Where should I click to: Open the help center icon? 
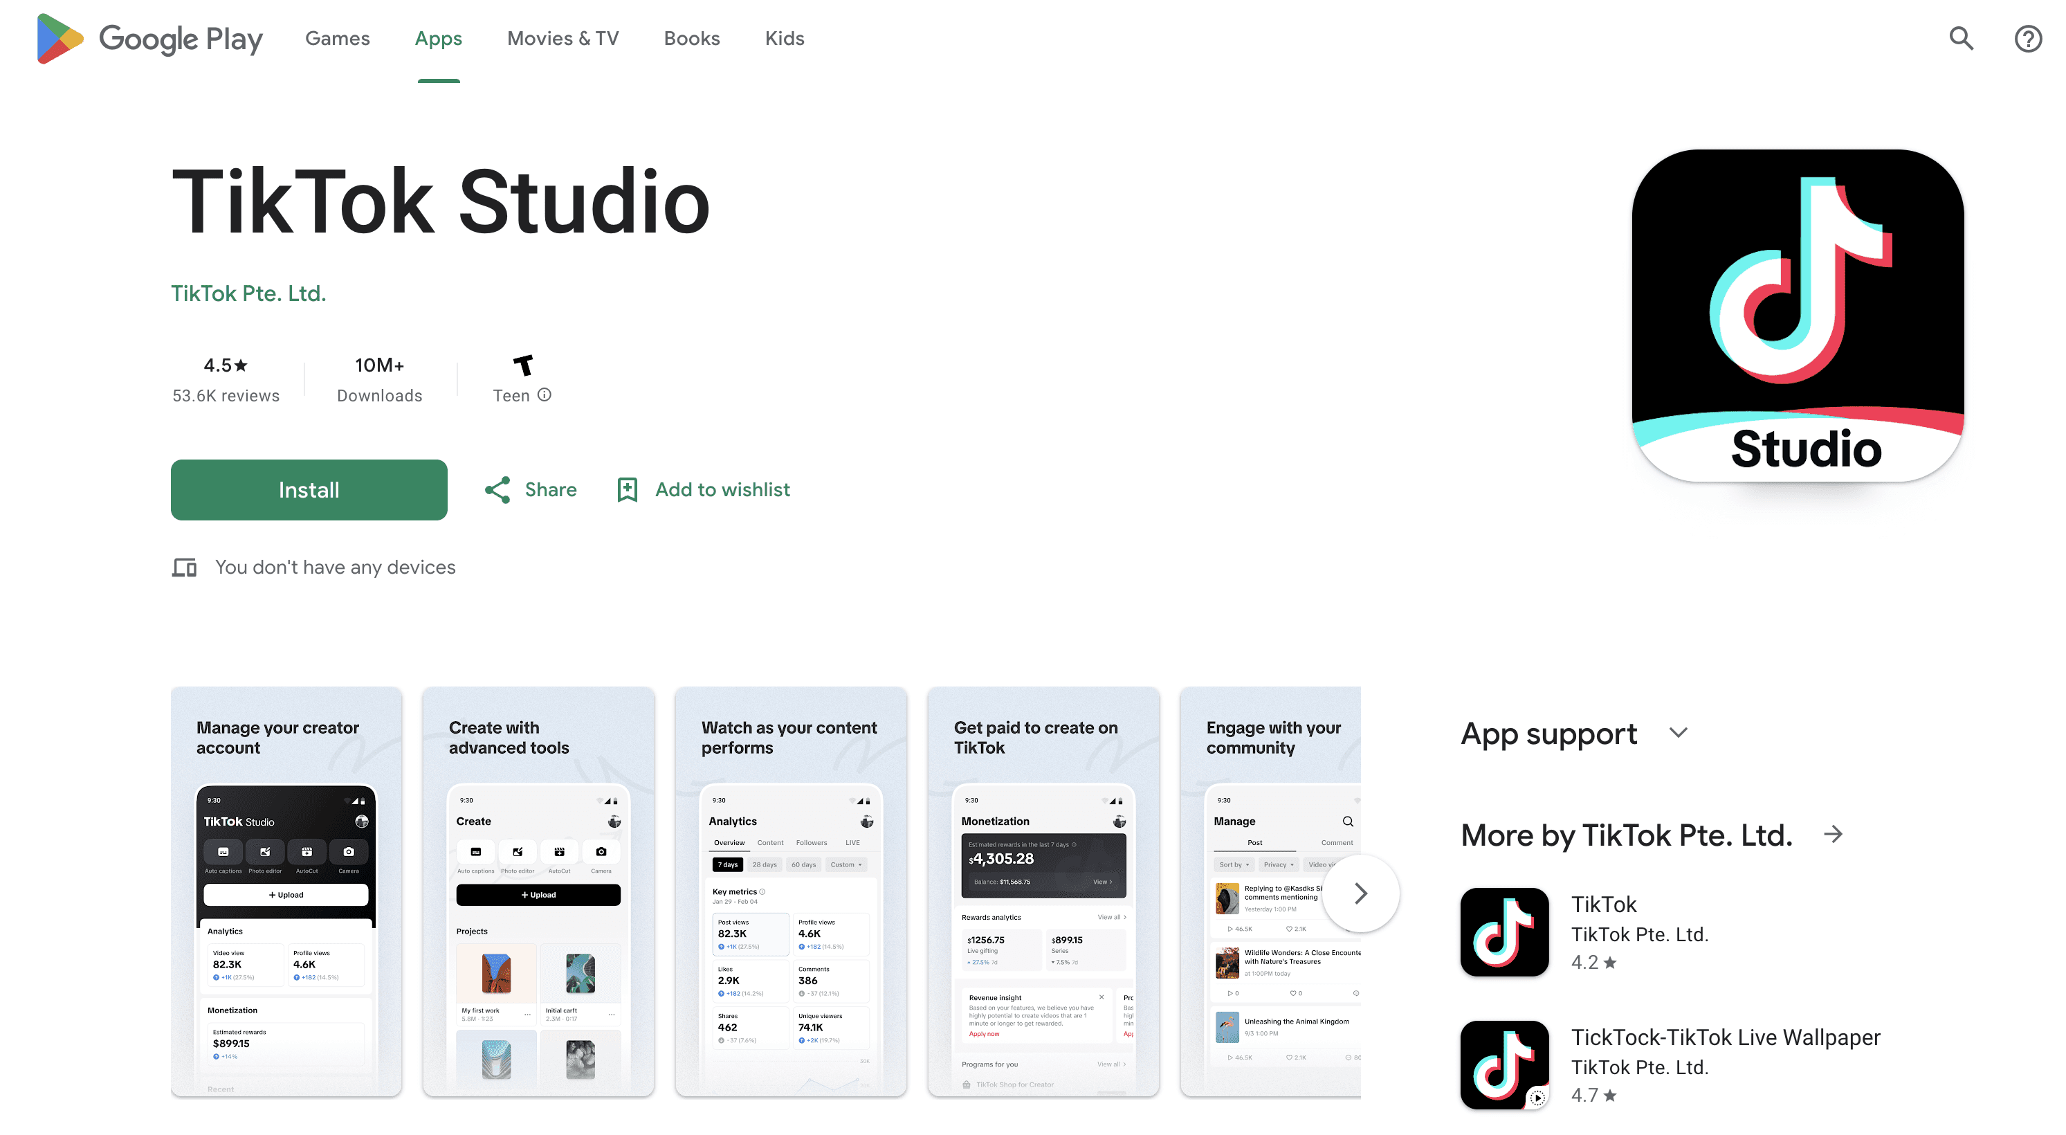pyautogui.click(x=2027, y=39)
